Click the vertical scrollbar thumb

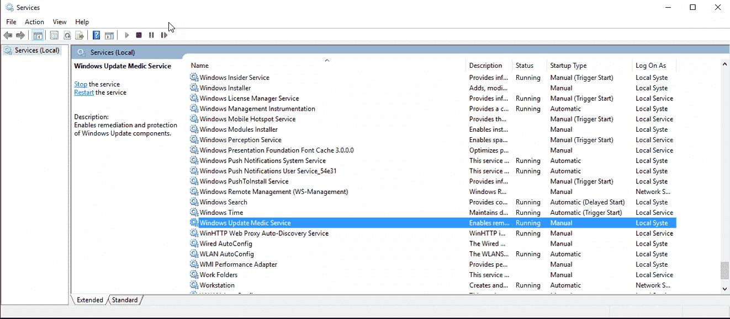point(725,271)
